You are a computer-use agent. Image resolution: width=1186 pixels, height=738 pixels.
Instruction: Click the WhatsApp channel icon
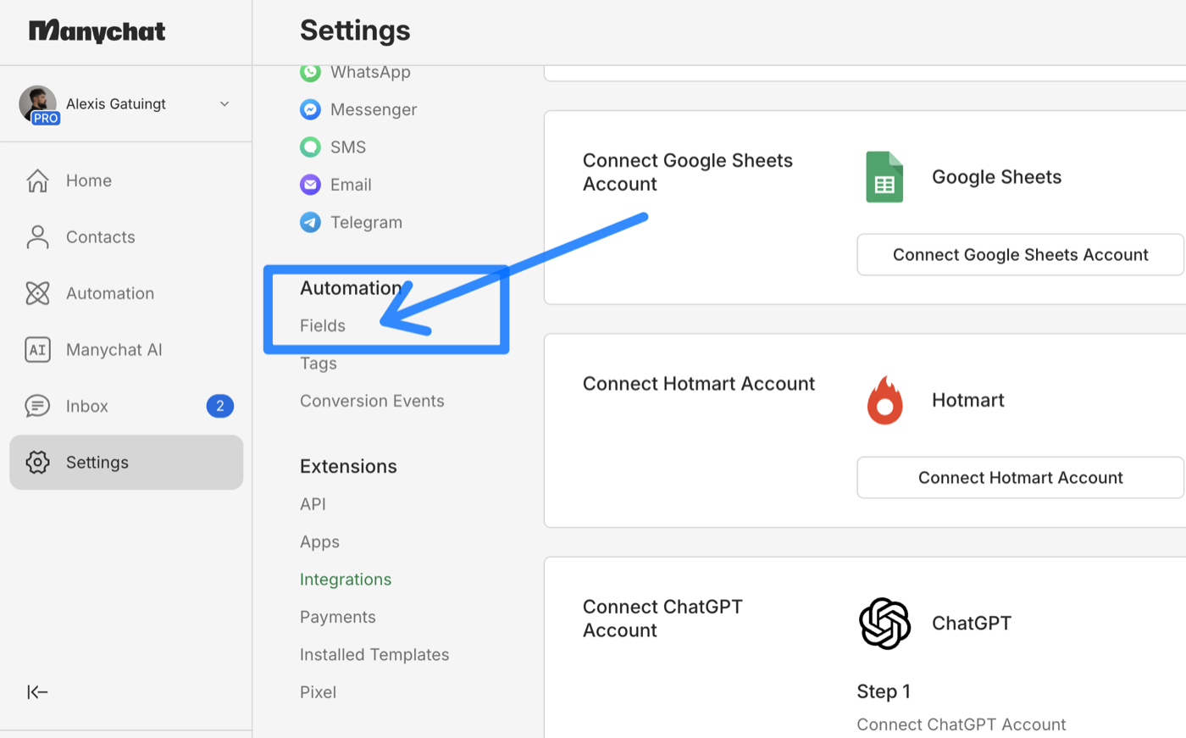point(311,72)
